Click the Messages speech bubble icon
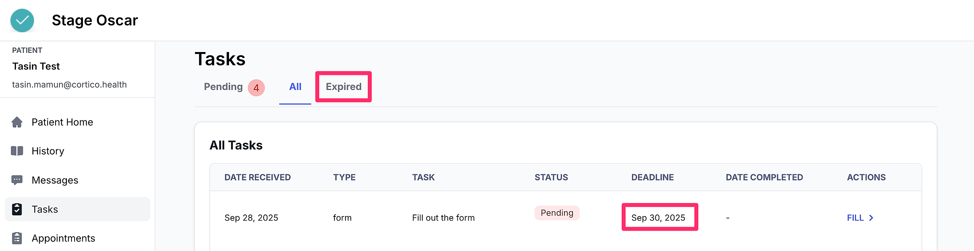 pos(17,180)
